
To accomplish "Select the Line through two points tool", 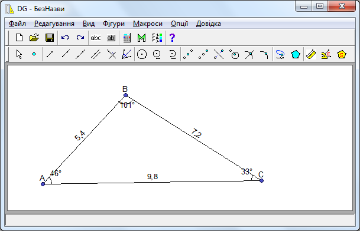I will [80, 54].
